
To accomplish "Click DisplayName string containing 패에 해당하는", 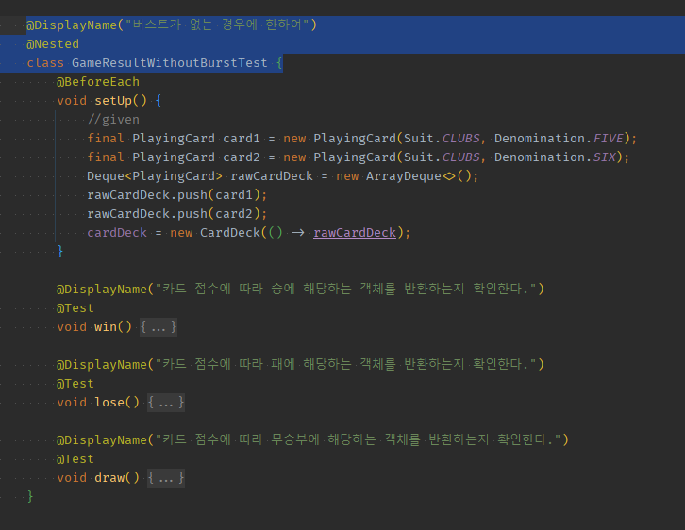I will click(x=345, y=365).
